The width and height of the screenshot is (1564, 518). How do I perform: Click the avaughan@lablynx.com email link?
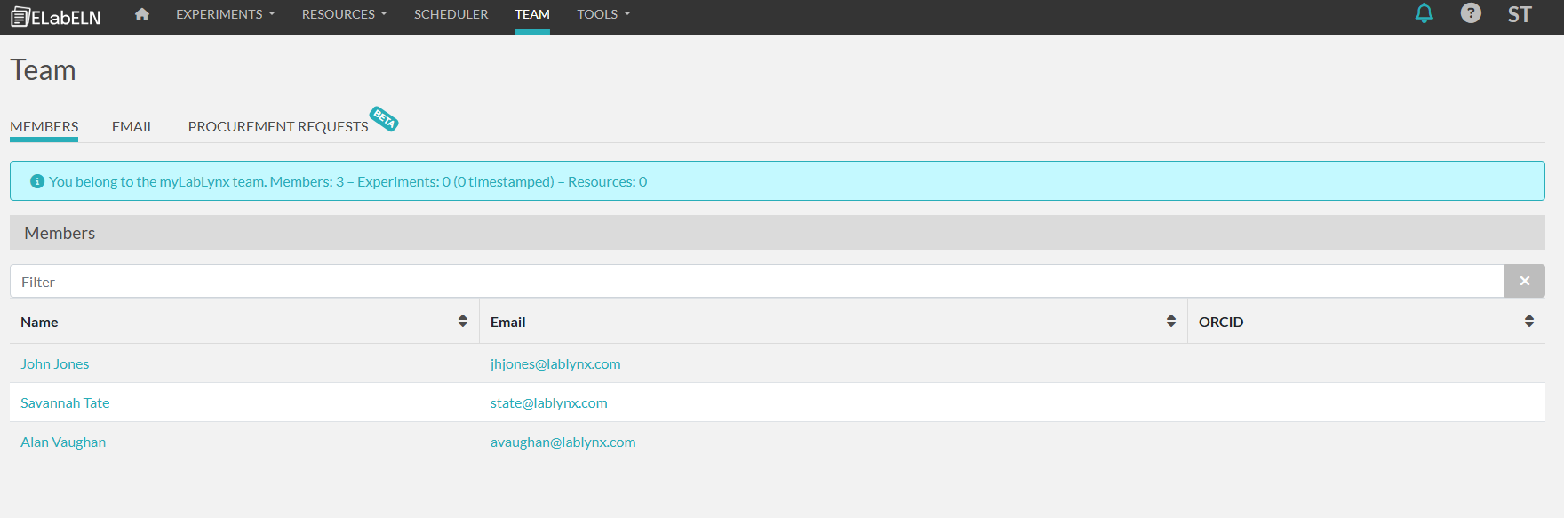[x=563, y=442]
